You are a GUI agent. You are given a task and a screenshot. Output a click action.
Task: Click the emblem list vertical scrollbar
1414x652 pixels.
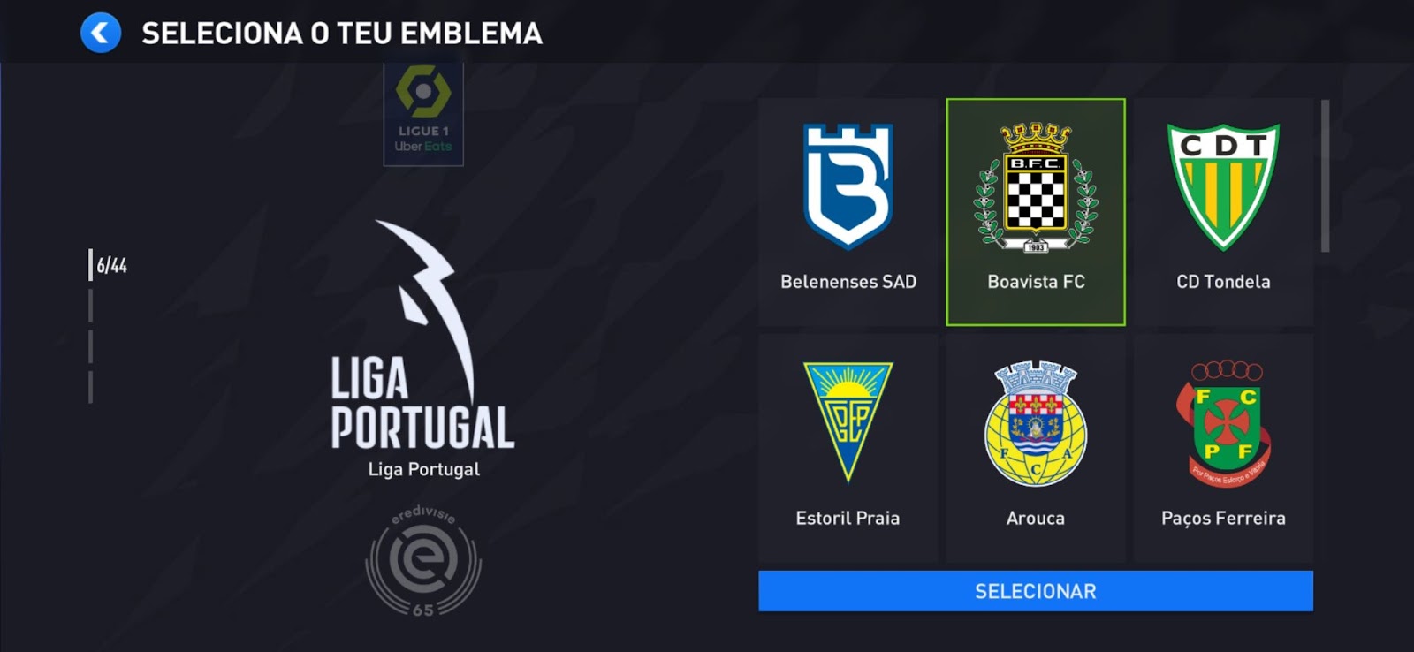tap(1325, 176)
